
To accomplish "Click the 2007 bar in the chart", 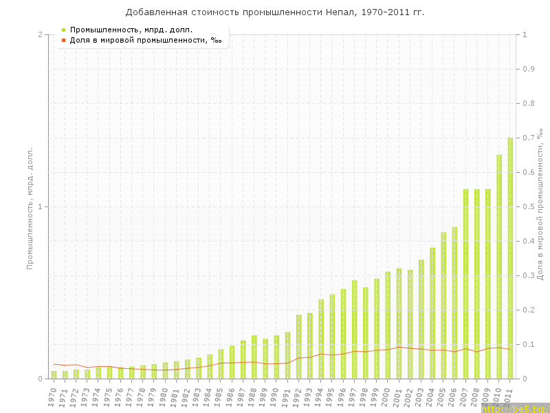I will 465,284.
